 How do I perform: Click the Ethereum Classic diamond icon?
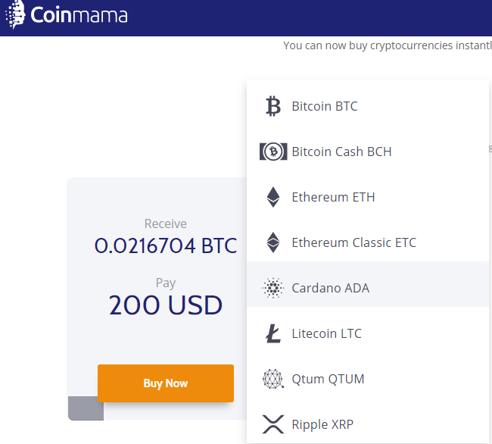(272, 242)
